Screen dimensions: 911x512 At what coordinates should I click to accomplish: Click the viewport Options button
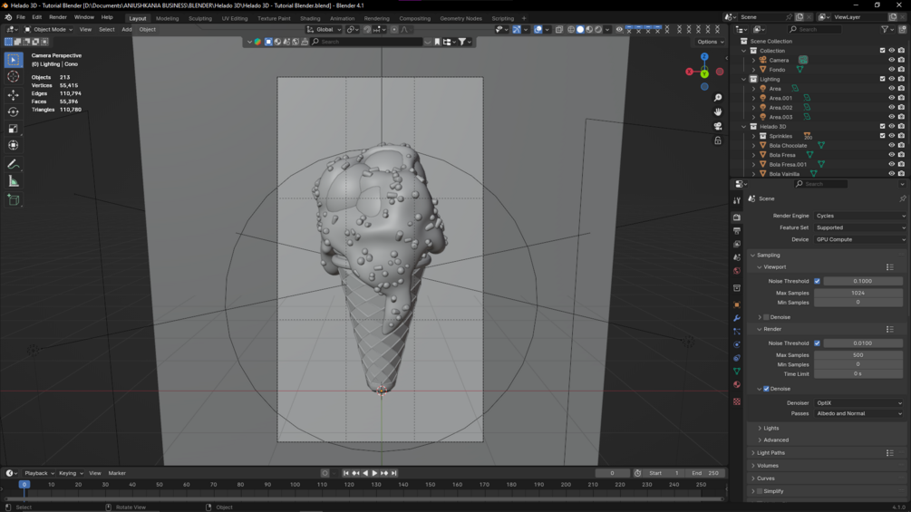click(x=709, y=42)
